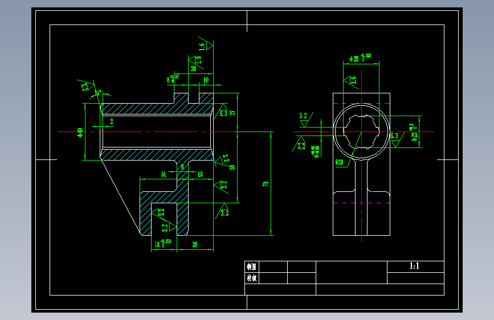Click the 15° angle dimension text
The image size is (494, 320).
(x=98, y=93)
